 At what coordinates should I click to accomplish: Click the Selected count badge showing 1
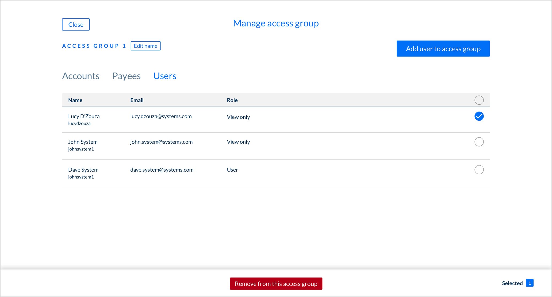click(530, 283)
